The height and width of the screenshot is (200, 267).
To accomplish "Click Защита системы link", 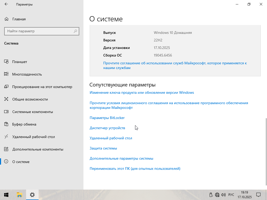I will tap(103, 148).
